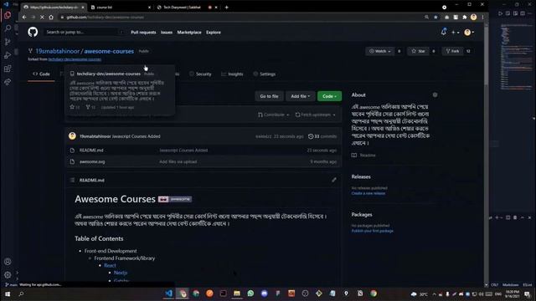
Task: Switch to the Security tab
Action: tap(200, 74)
